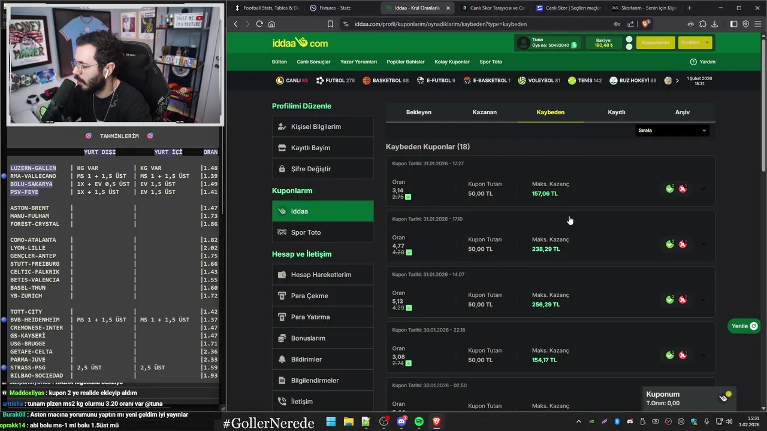This screenshot has width=767, height=431.
Task: Select E-FUTBOL category
Action: click(x=436, y=80)
